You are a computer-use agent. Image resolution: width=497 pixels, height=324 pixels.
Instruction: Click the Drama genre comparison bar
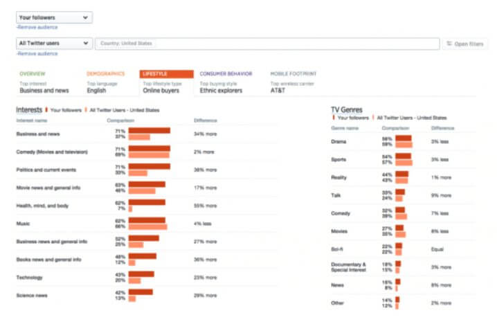click(x=404, y=142)
